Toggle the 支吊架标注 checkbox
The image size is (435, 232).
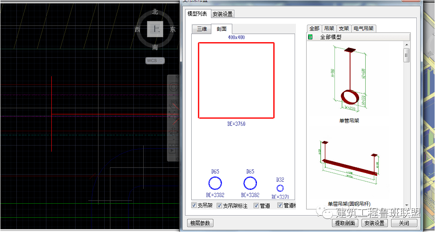click(219, 205)
